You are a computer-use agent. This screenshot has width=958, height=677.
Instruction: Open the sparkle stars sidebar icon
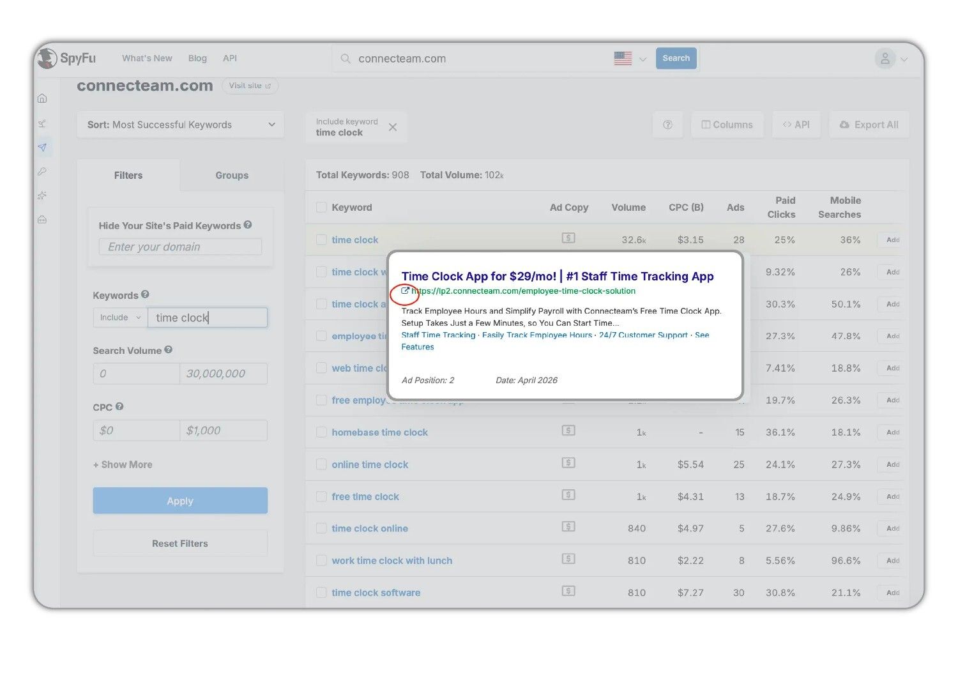42,195
